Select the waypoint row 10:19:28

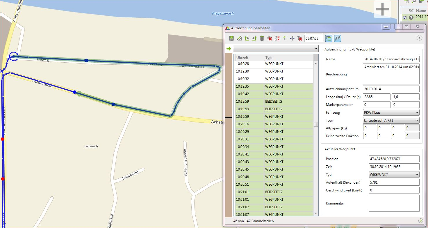[274, 64]
